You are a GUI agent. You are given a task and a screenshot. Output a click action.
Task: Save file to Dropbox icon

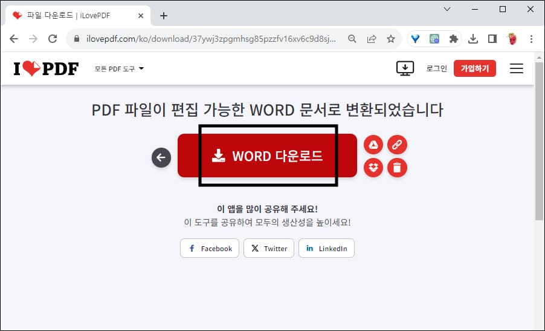373,168
